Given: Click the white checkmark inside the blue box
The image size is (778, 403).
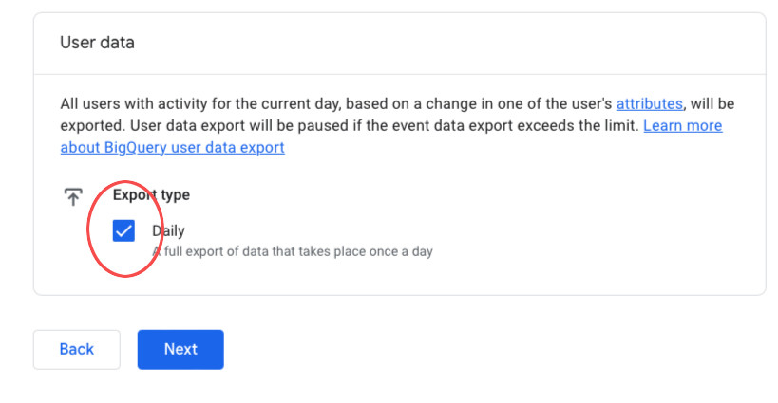Looking at the screenshot, I should 123,230.
